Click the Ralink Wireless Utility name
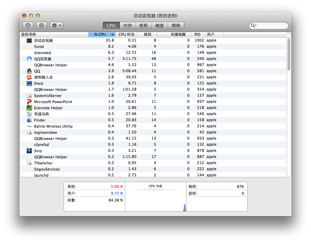 [53, 126]
